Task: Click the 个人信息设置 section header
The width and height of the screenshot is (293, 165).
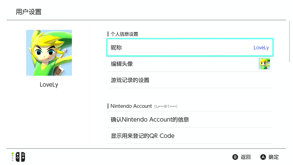Action: tap(124, 34)
